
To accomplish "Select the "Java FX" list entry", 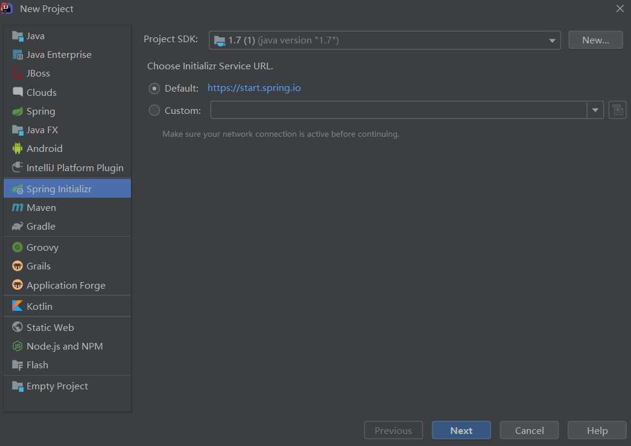I will tap(67, 130).
